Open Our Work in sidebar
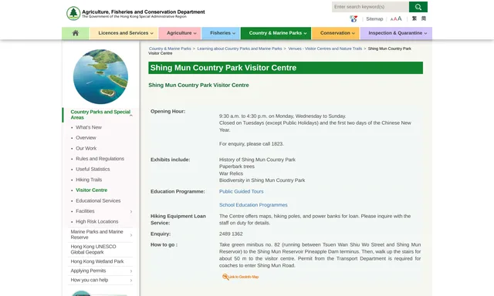494x296 pixels. coord(86,148)
